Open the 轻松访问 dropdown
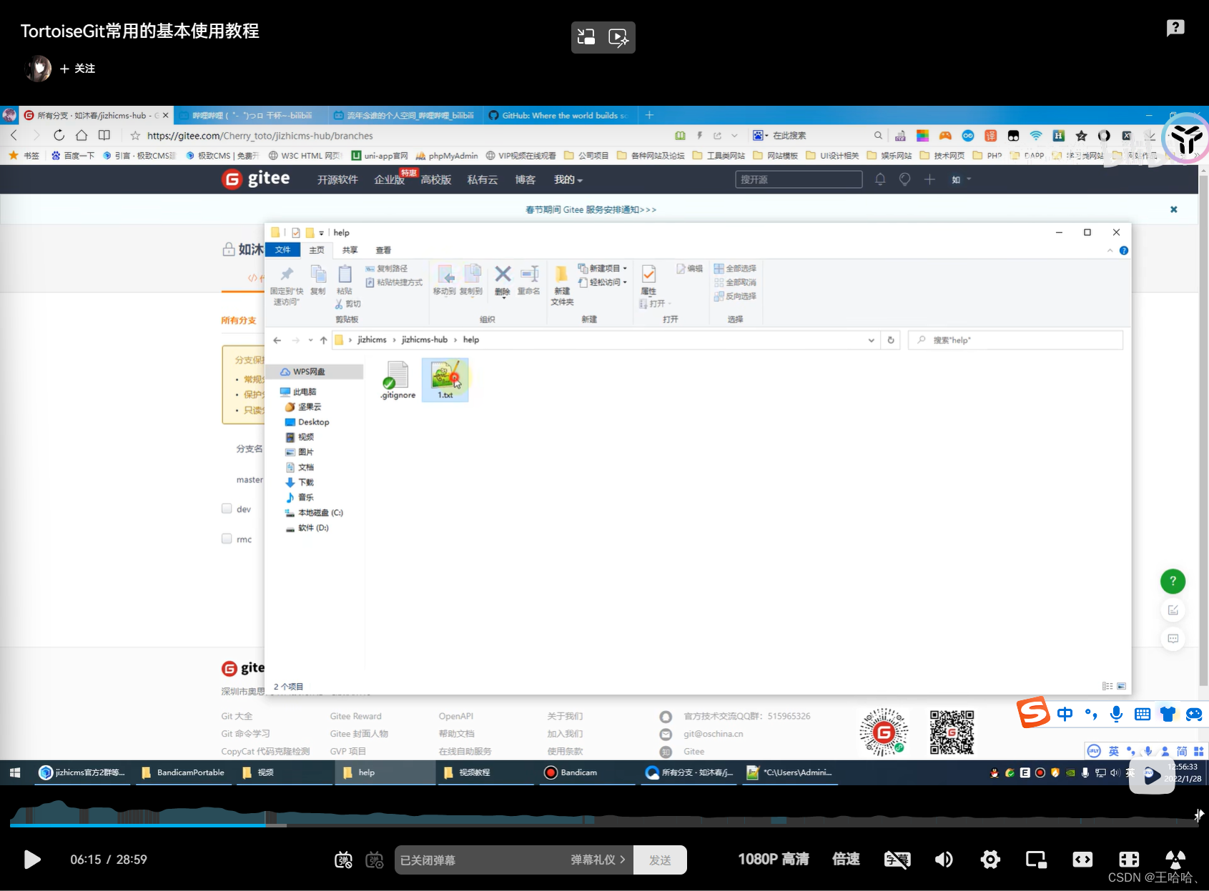The width and height of the screenshot is (1209, 891). point(602,282)
